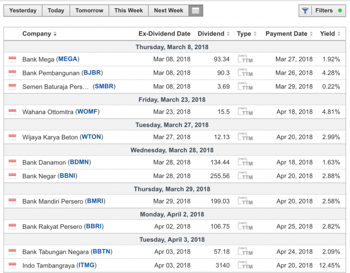Image resolution: width=350 pixels, height=273 pixels.
Task: Open the BDMN ticker link
Action: point(79,162)
